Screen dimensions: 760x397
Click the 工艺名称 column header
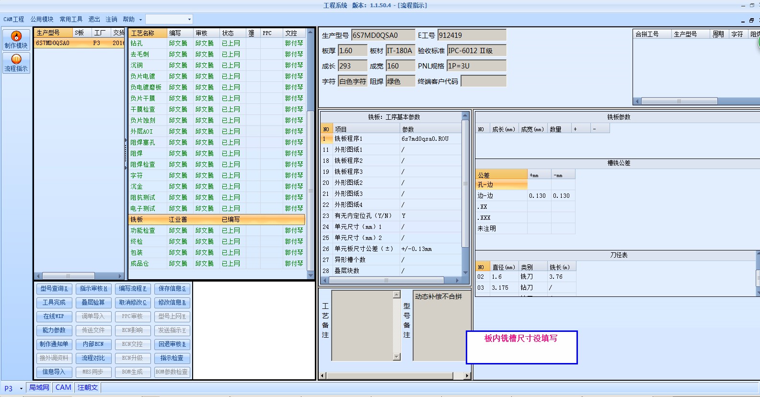pyautogui.click(x=148, y=33)
